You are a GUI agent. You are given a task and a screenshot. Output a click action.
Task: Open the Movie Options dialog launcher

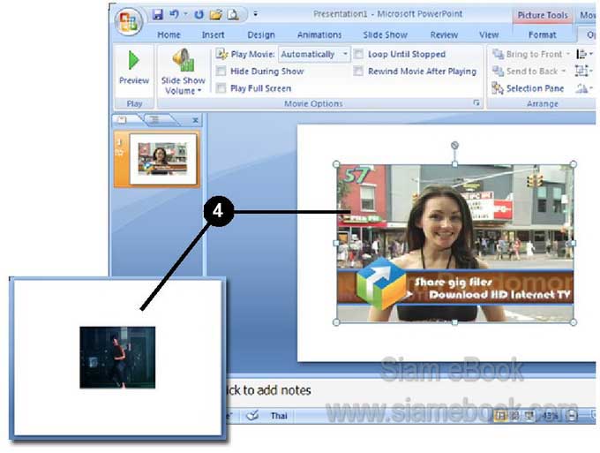(476, 103)
